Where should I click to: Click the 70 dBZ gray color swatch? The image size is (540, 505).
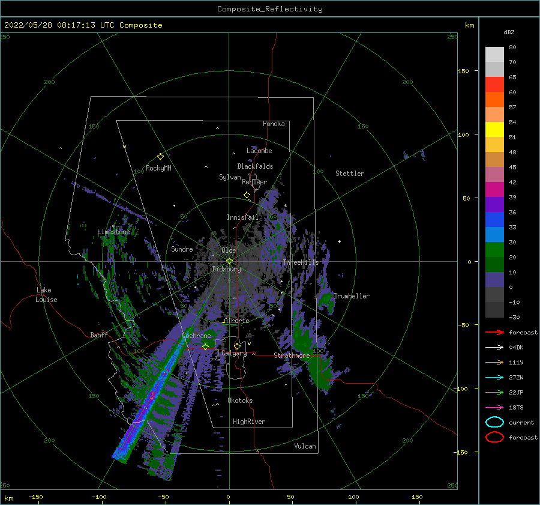coord(494,69)
